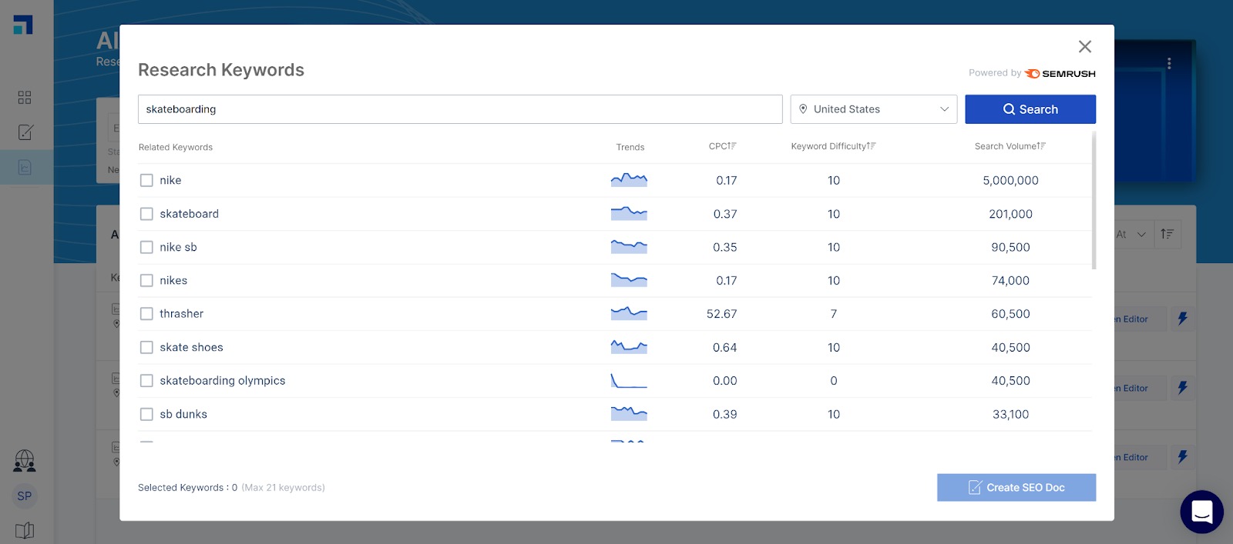Open the editor pencil icon in sidebar
This screenshot has width=1233, height=544.
coord(25,132)
